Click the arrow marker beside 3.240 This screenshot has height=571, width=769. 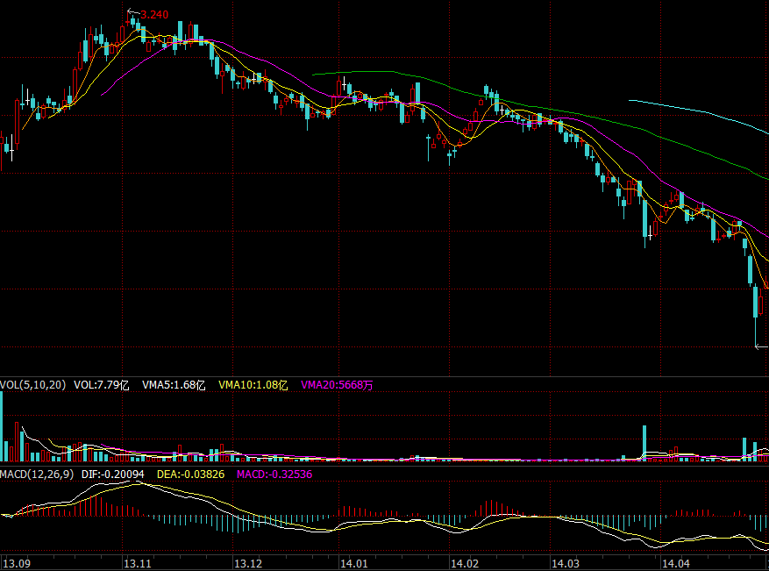point(133,11)
